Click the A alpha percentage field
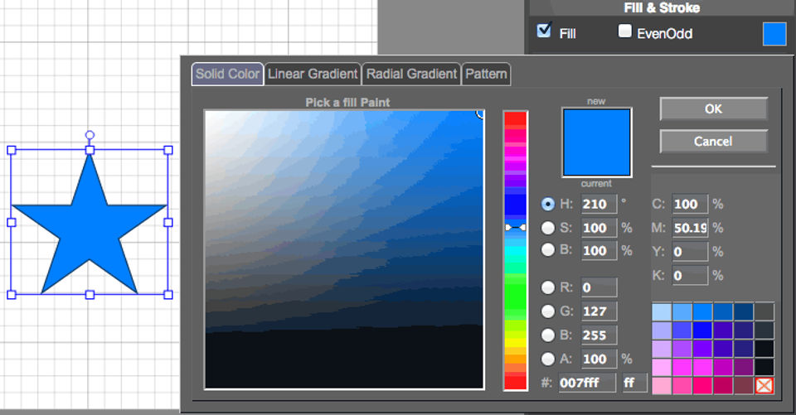The width and height of the screenshot is (796, 415). pyautogui.click(x=599, y=359)
